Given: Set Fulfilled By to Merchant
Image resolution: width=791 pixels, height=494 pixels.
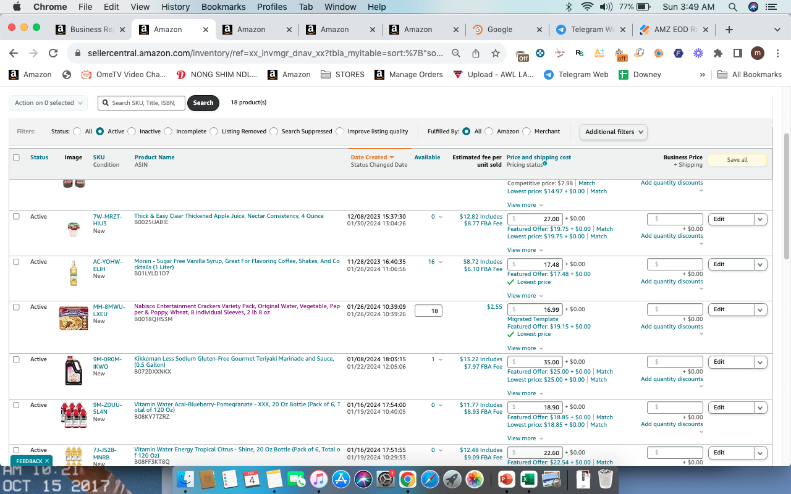Looking at the screenshot, I should pos(527,132).
